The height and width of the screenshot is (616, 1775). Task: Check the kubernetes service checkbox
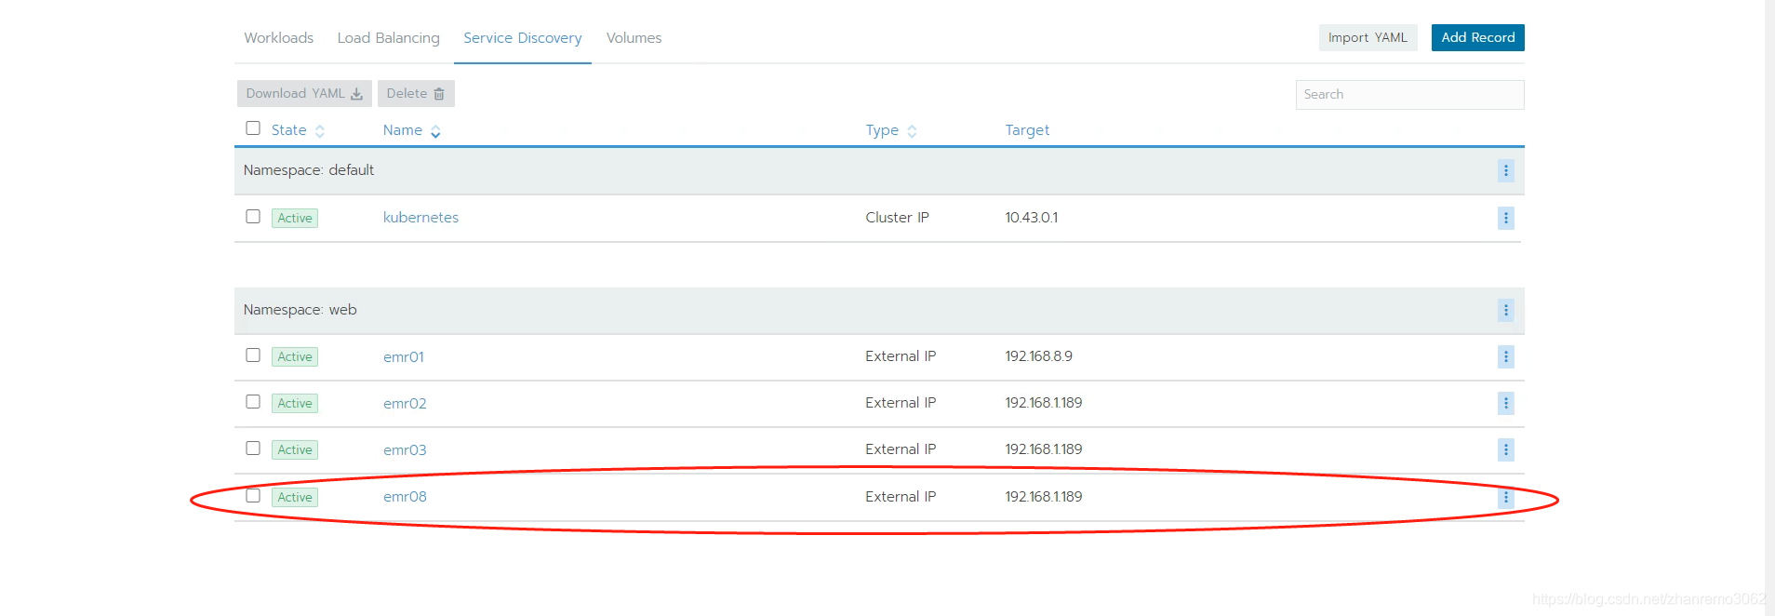coord(253,217)
